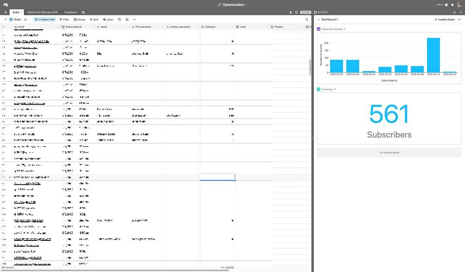This screenshot has width=465, height=272.
Task: Add a new table with plus icon
Action: (x=83, y=12)
